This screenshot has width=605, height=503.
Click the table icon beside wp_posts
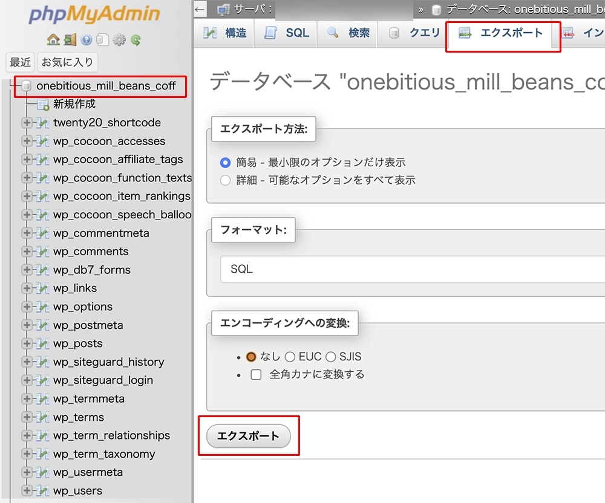(x=42, y=343)
